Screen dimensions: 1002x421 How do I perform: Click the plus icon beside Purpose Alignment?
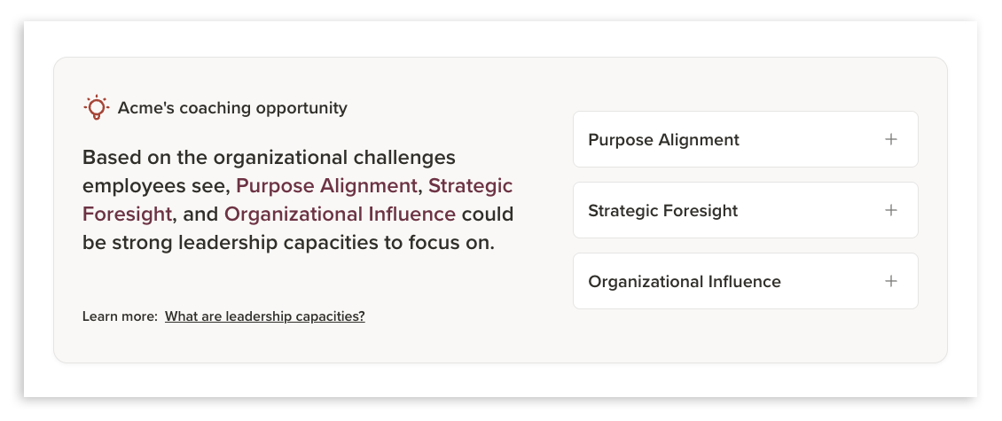coord(891,139)
